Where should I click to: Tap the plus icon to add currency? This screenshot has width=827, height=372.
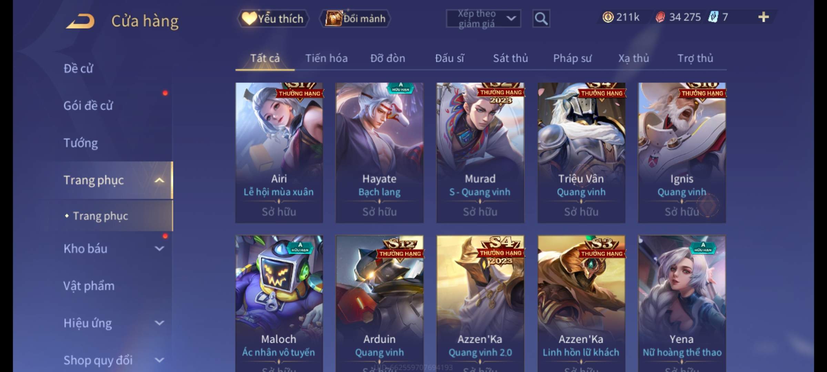tap(764, 17)
